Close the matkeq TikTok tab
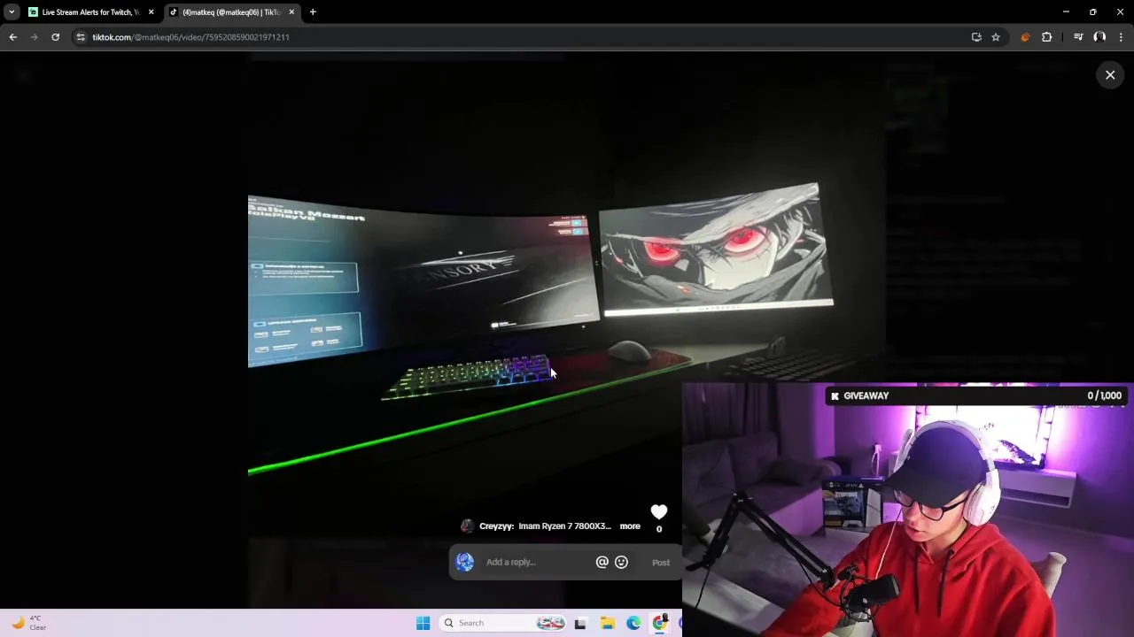 point(291,12)
